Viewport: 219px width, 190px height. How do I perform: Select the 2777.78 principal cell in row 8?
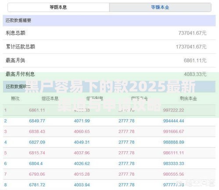pos(126,185)
